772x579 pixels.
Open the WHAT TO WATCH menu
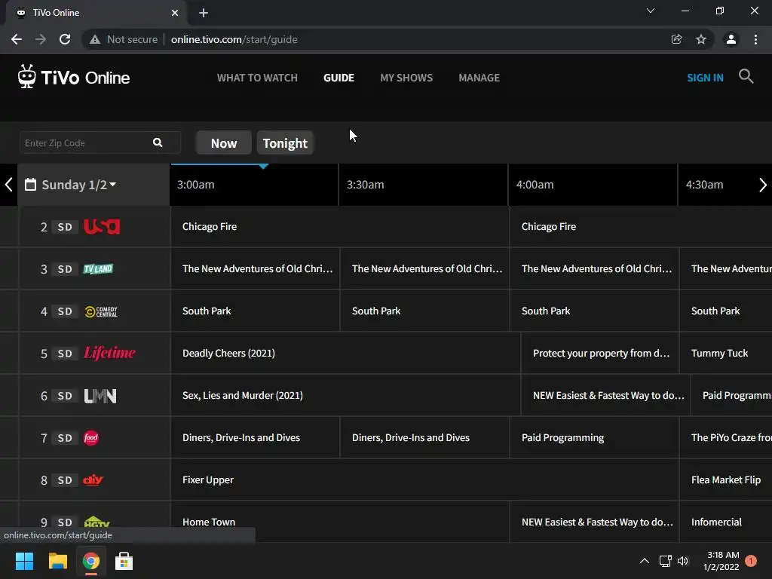pos(257,78)
